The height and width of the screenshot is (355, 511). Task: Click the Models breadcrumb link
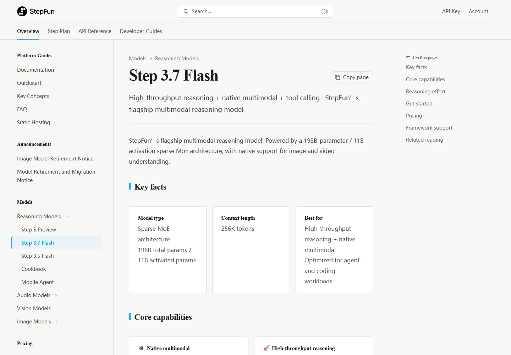[138, 59]
